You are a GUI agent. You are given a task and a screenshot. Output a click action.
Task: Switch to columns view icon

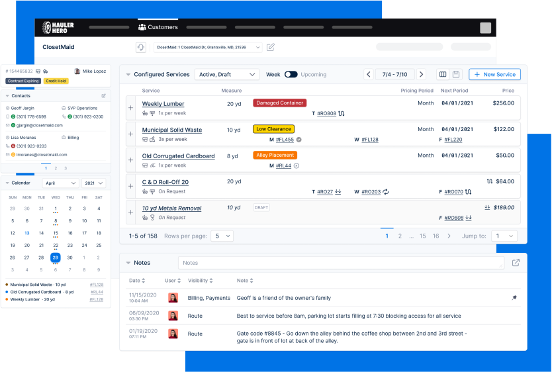443,74
